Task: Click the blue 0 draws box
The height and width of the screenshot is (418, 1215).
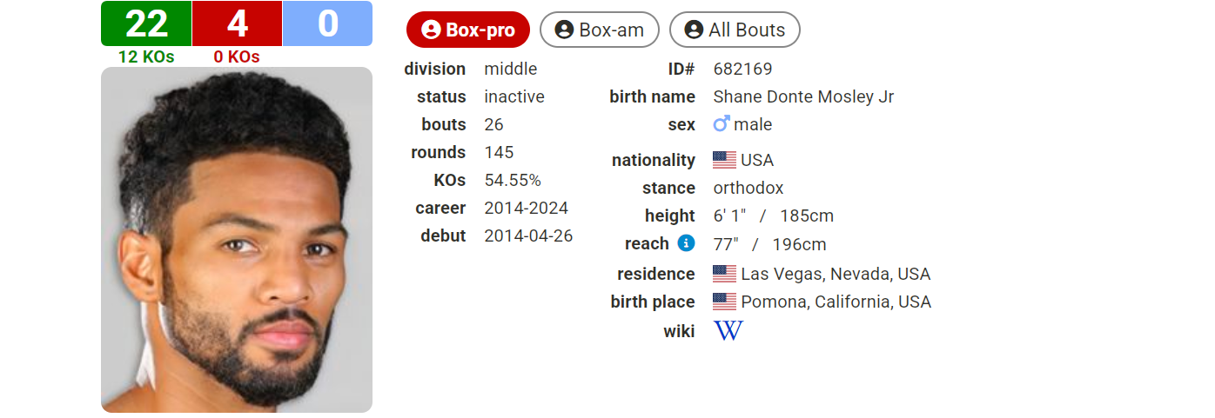Action: (x=327, y=23)
